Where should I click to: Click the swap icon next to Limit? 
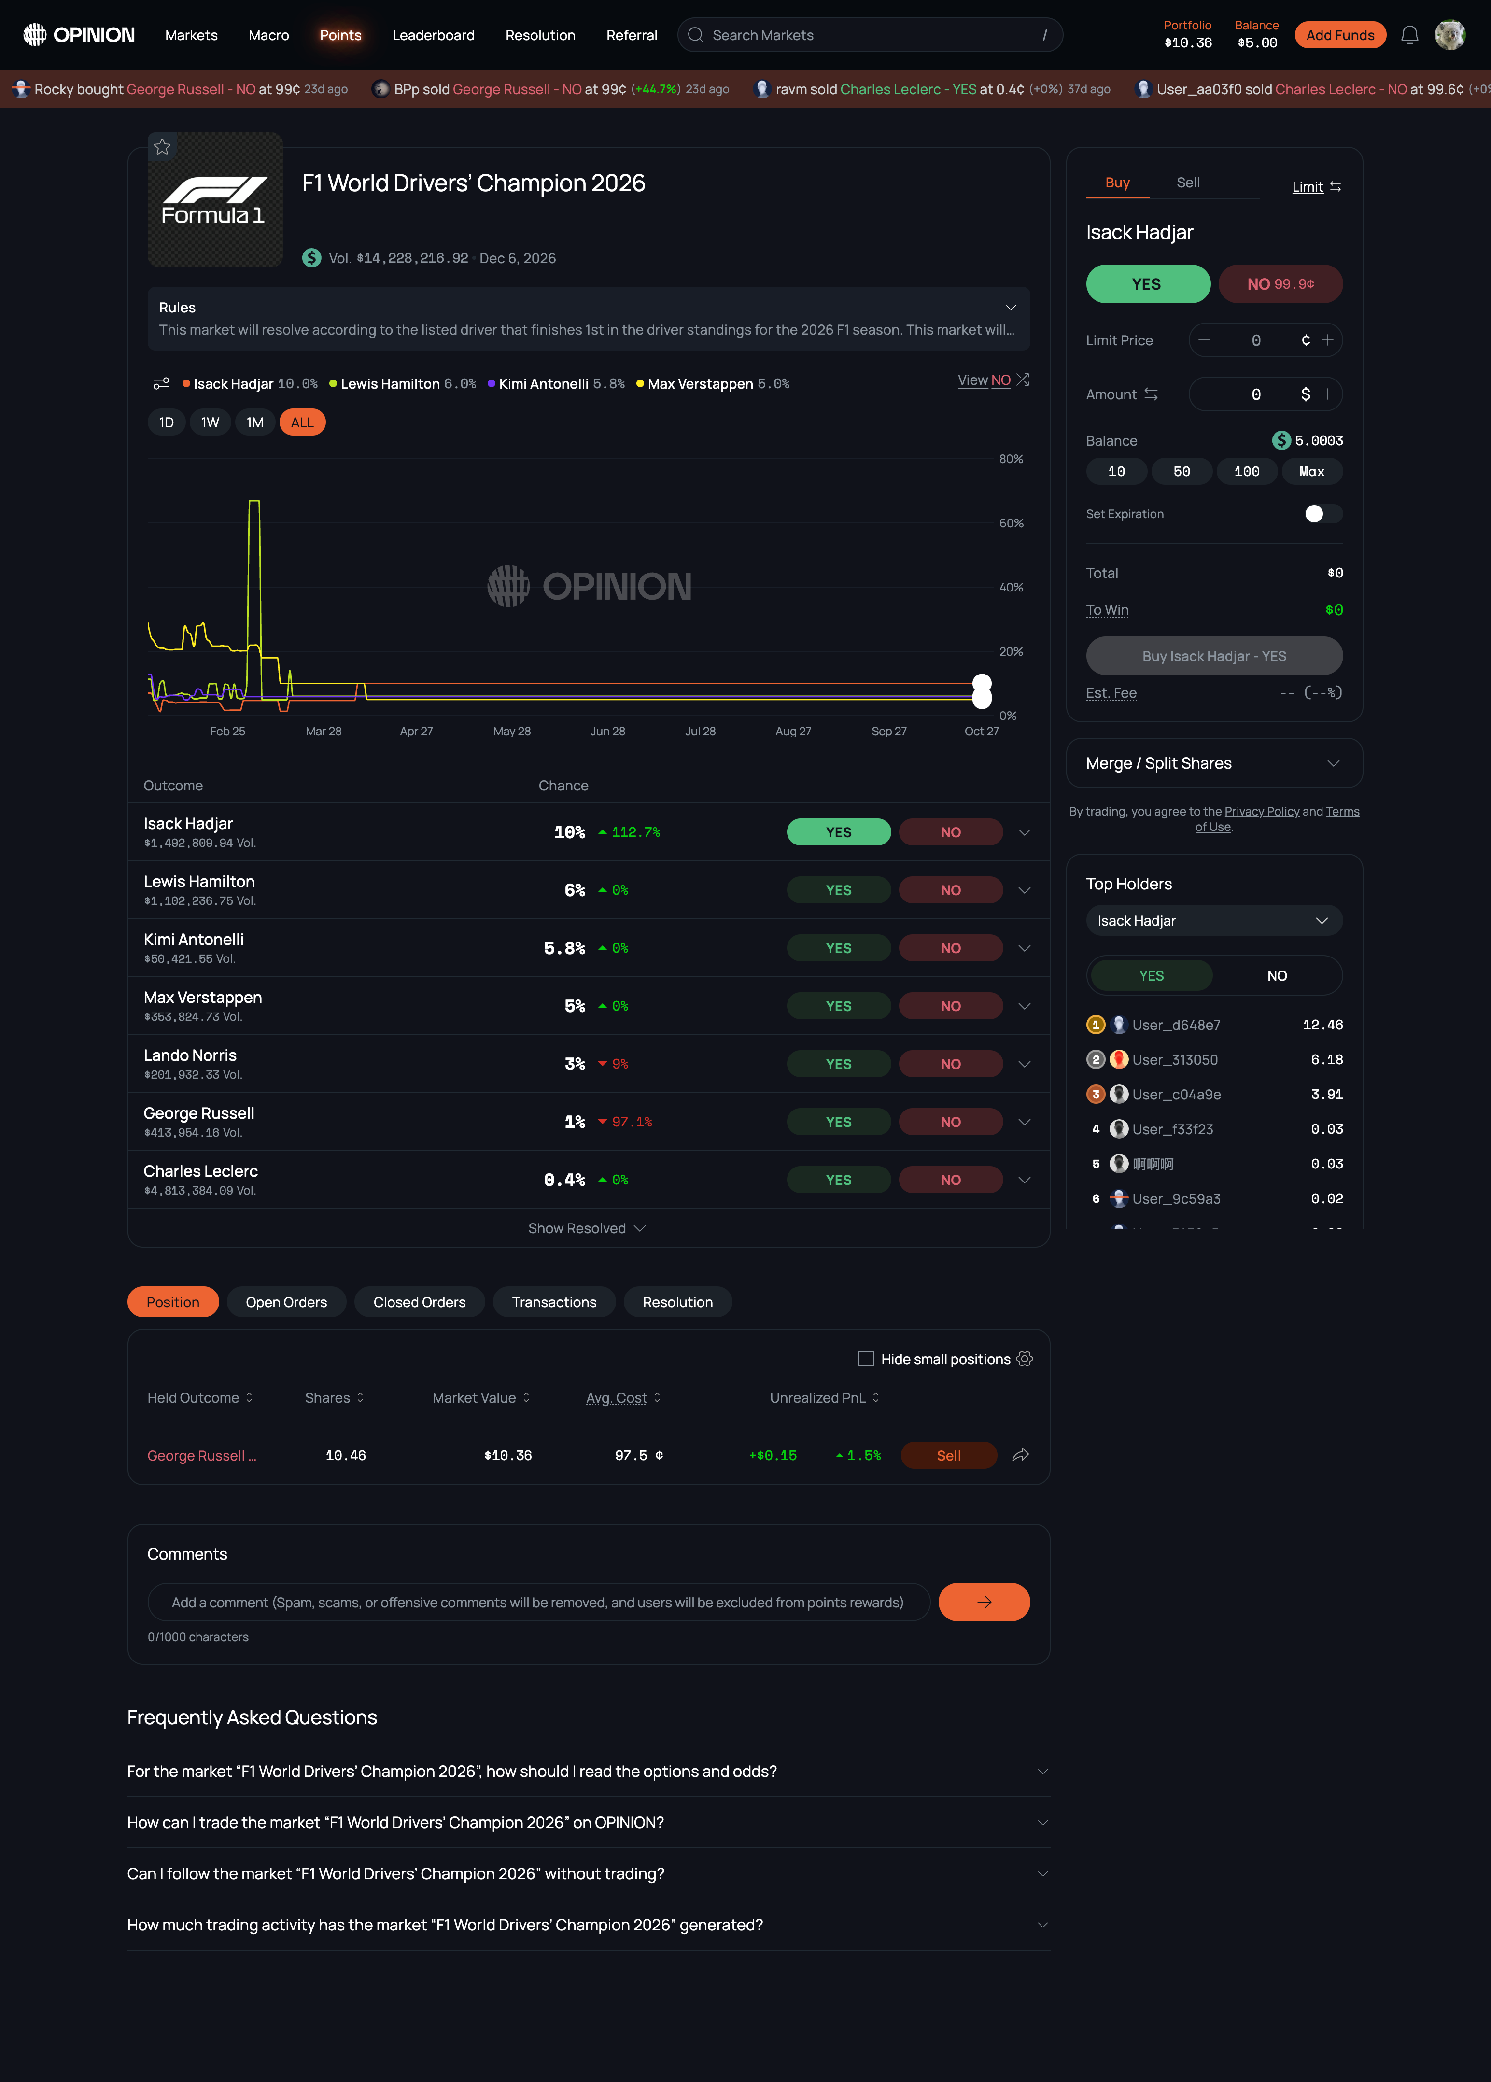pos(1336,186)
